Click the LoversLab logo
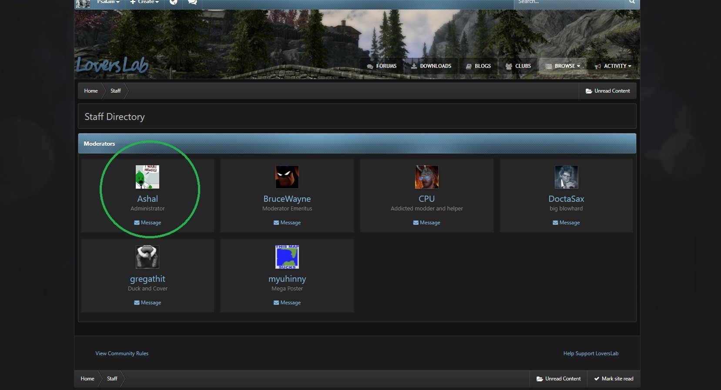 coord(112,65)
